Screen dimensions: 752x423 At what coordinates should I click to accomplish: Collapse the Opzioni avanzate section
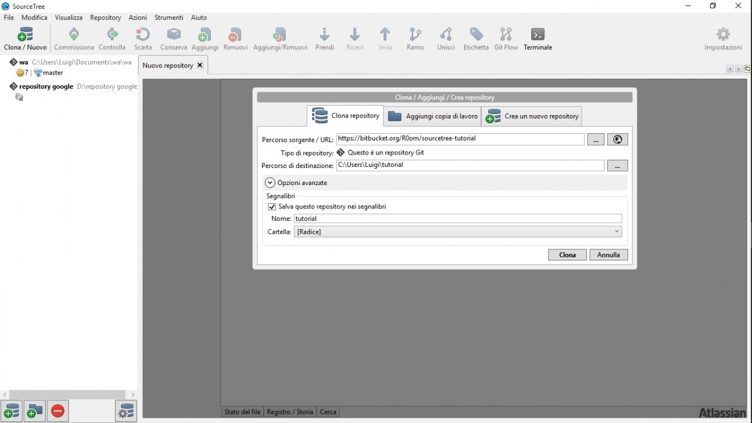(x=270, y=183)
